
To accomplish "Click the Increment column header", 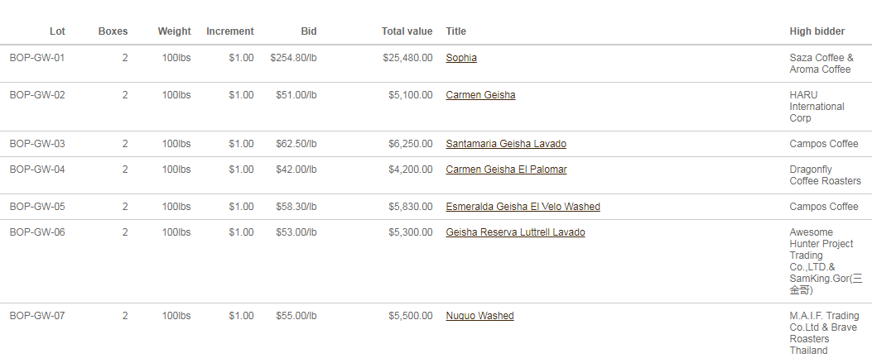I will pyautogui.click(x=230, y=31).
